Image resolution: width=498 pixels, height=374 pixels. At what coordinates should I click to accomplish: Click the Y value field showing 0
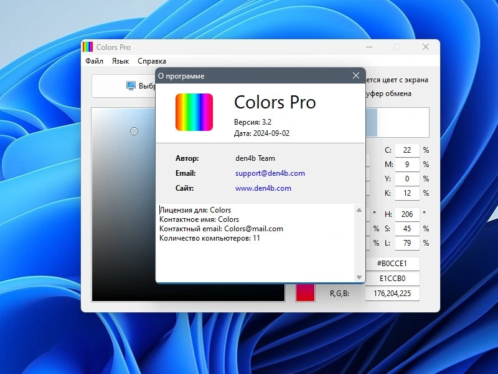point(407,179)
